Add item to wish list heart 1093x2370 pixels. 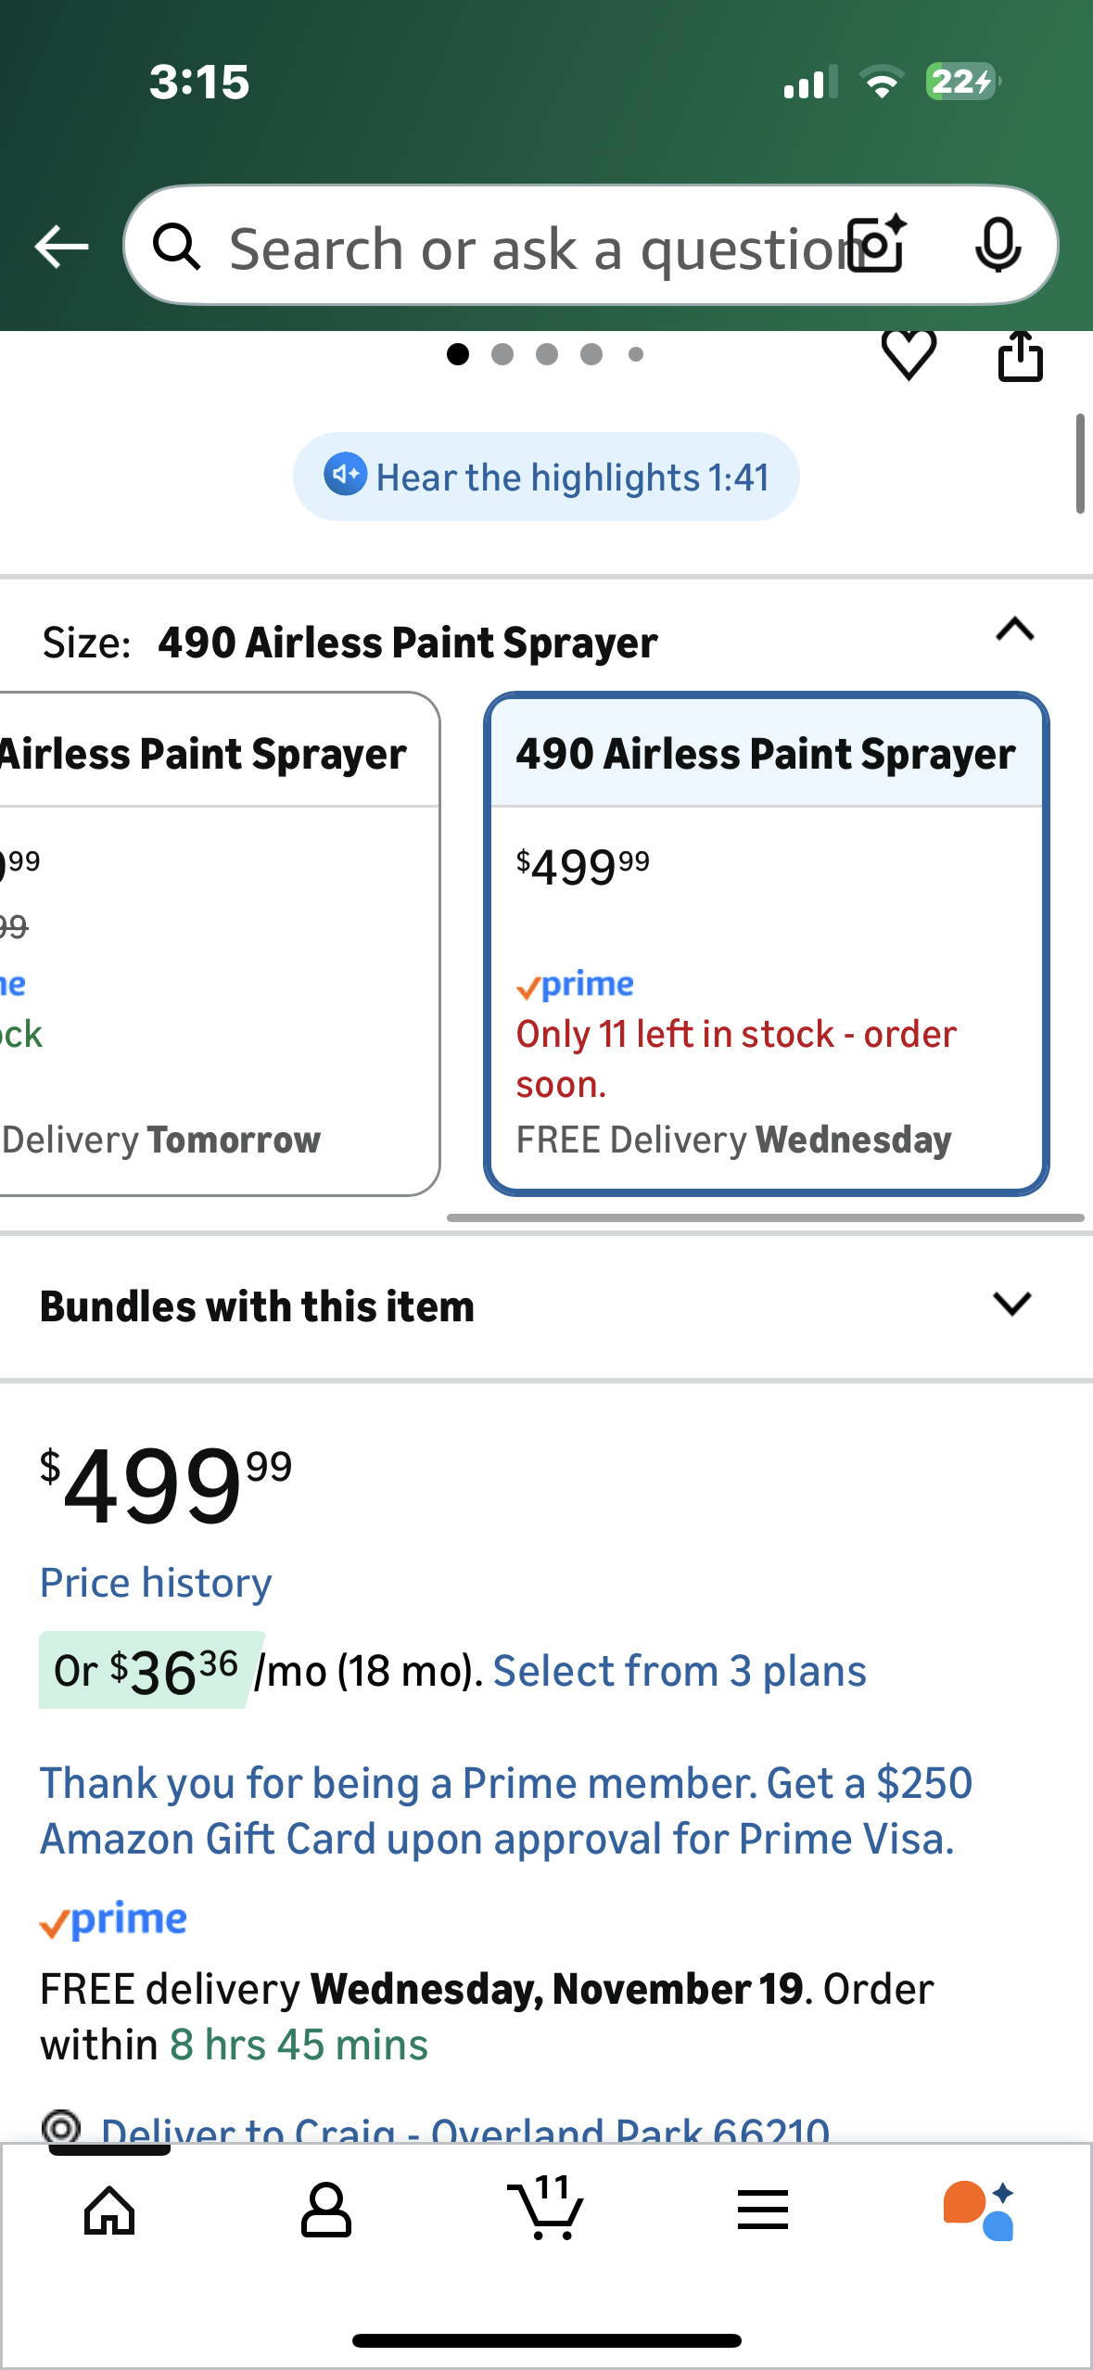click(x=909, y=354)
